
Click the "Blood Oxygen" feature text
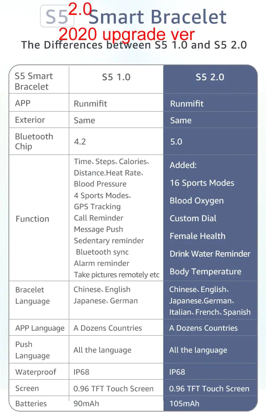(196, 201)
